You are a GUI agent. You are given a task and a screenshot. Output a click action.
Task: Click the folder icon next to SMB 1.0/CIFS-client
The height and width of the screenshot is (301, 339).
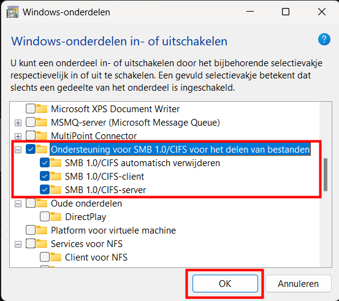[56, 176]
